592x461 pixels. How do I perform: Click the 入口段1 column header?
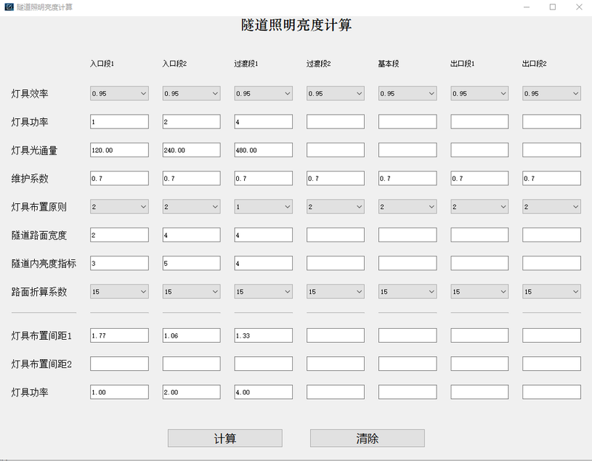[102, 64]
